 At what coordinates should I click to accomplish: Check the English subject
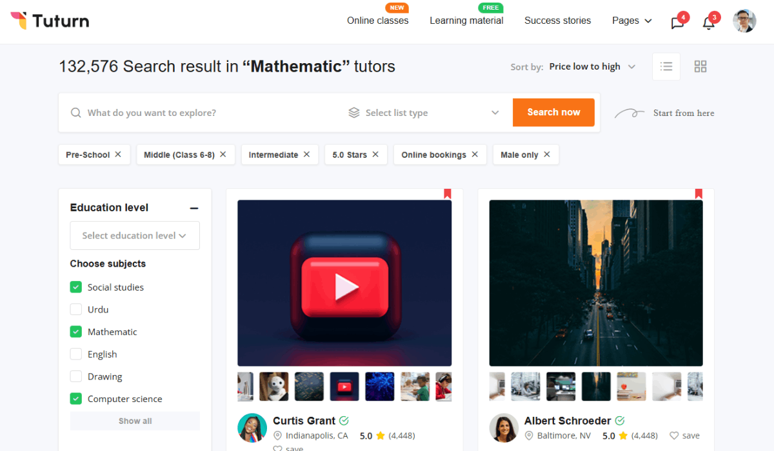pos(76,354)
